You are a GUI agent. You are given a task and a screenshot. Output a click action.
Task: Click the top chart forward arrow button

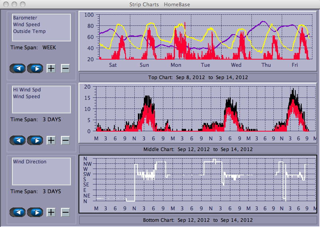(35, 68)
